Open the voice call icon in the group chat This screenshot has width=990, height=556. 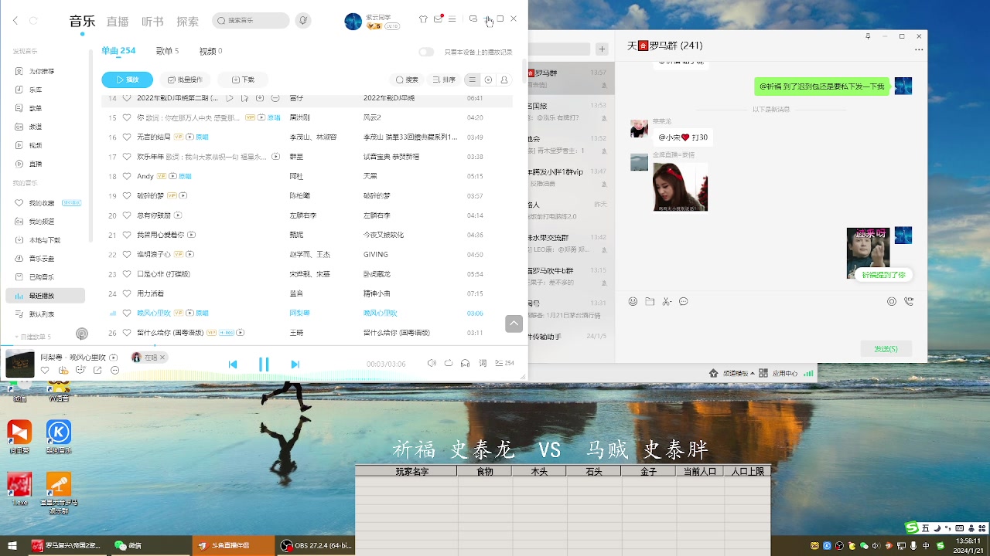point(908,301)
